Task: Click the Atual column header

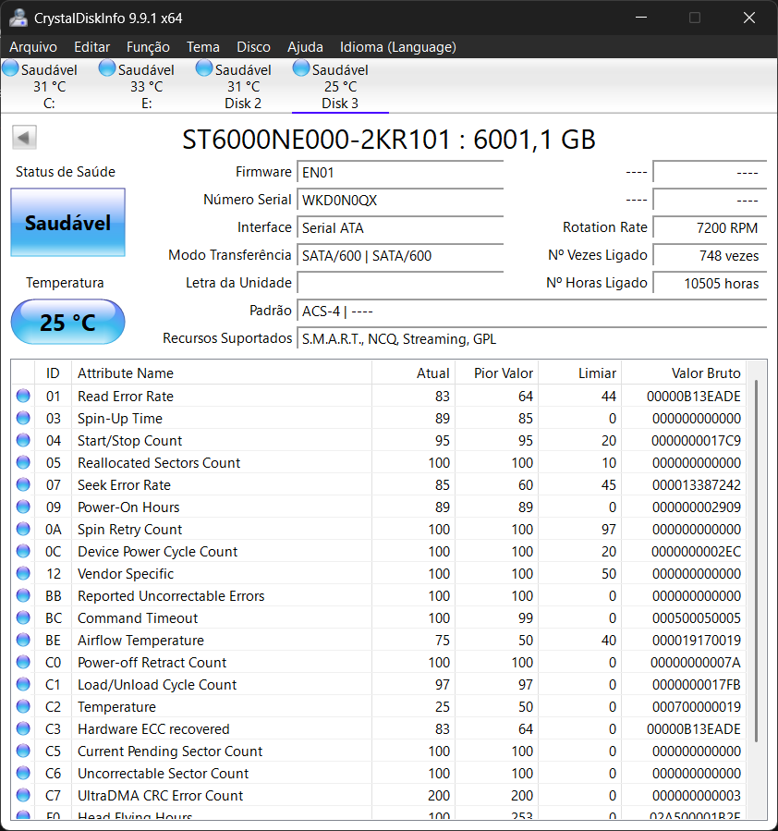Action: [414, 373]
